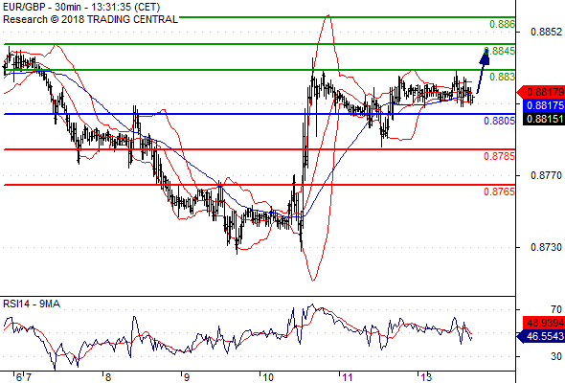The image size is (565, 383).
Task: Click date marker 10 on time axis
Action: click(x=268, y=377)
